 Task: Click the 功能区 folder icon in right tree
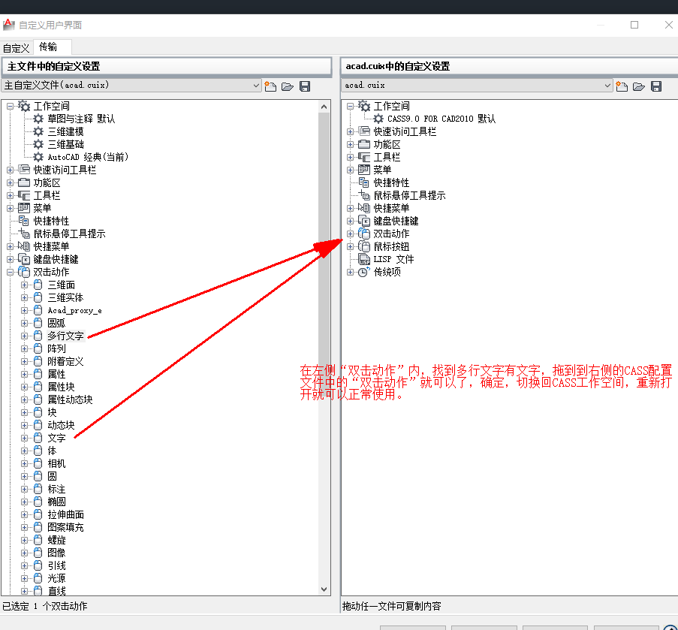pos(364,144)
